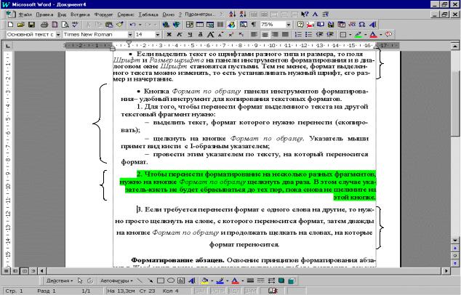The width and height of the screenshot is (461, 295).
Task: Open the Автофигуры menu
Action: 116,280
